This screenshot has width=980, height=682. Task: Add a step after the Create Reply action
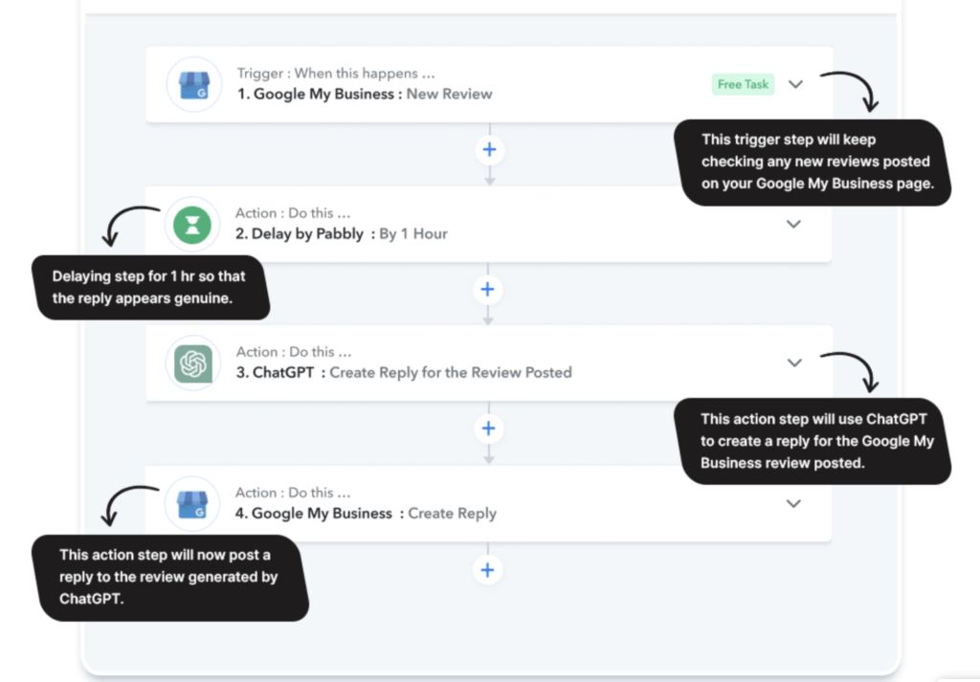click(487, 570)
